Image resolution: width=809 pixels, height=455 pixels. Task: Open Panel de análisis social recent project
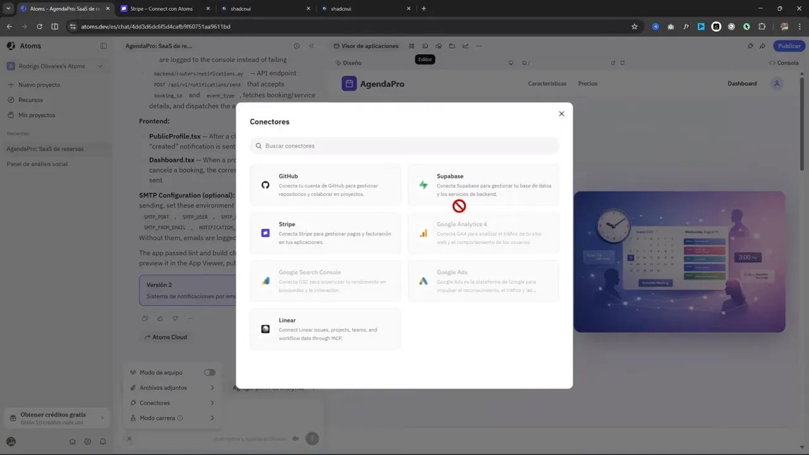57,164
